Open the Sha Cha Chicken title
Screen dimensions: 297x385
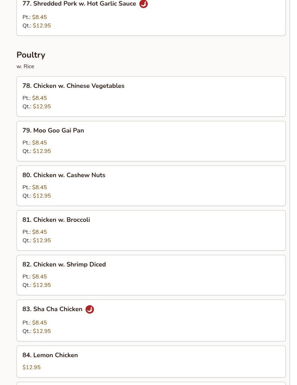[x=52, y=309]
